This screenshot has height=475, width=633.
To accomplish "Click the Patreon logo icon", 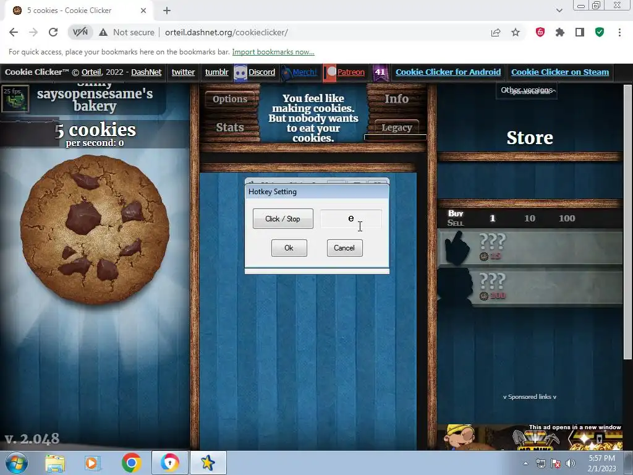I will tap(329, 73).
